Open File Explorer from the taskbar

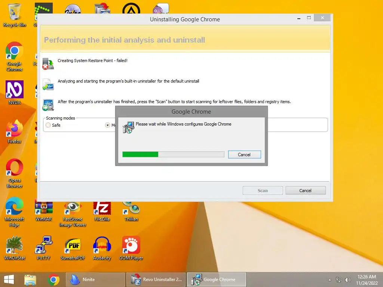click(x=30, y=280)
